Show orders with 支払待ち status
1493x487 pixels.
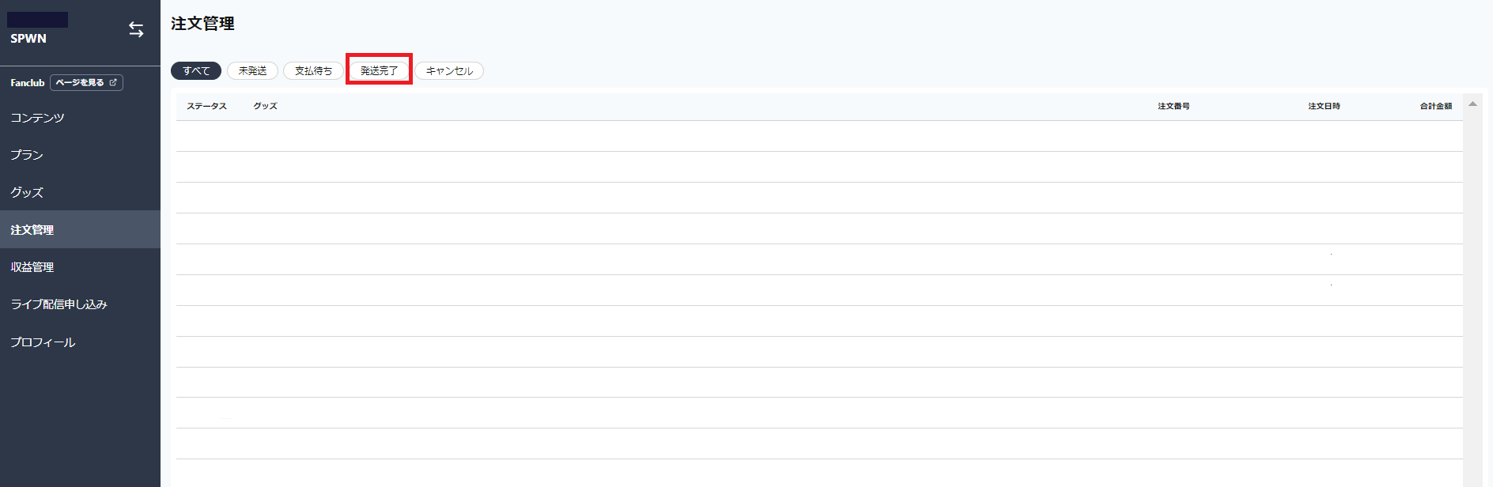[313, 71]
